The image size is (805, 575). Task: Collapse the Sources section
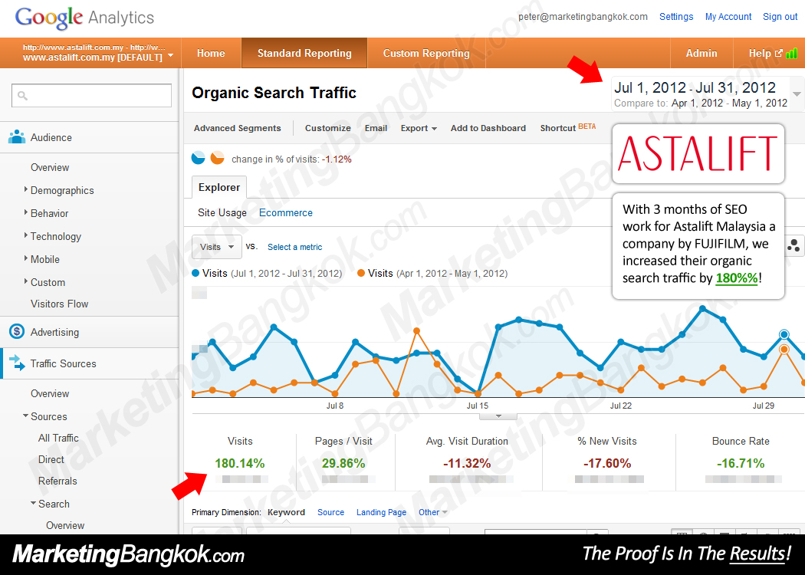(x=25, y=416)
